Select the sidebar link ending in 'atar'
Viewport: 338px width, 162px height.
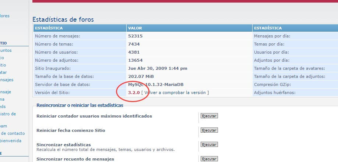4,72
